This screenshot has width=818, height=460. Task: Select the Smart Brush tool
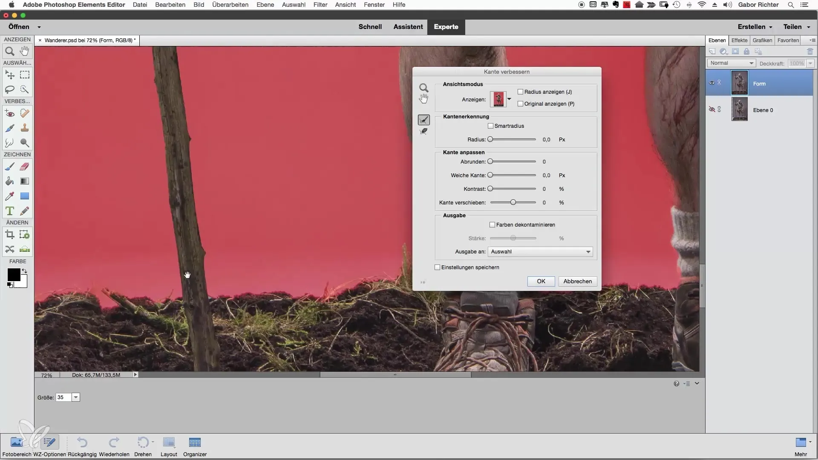(9, 128)
